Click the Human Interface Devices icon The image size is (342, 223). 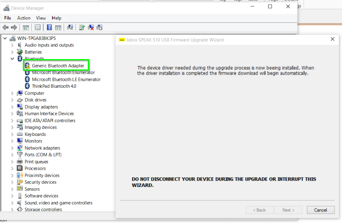(20, 114)
